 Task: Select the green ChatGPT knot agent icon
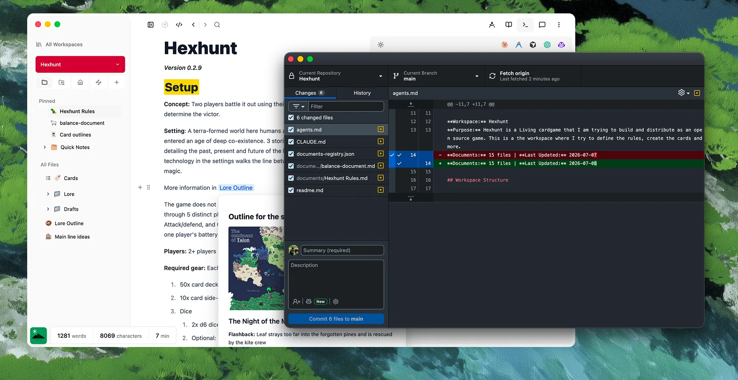pos(547,45)
